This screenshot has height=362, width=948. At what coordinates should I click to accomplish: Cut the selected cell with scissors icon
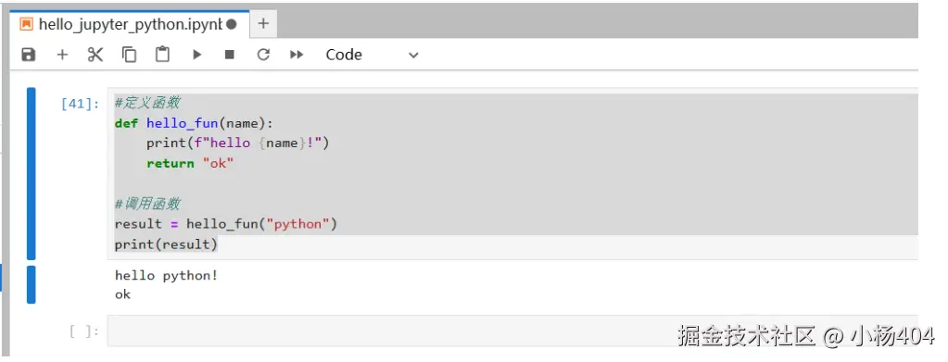pos(95,55)
